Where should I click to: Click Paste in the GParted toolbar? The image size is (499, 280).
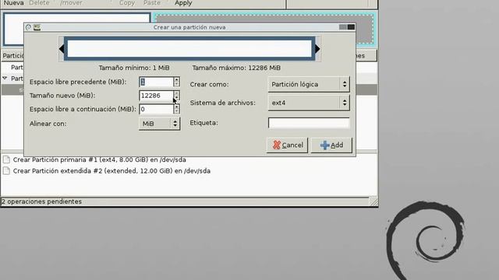click(x=152, y=3)
